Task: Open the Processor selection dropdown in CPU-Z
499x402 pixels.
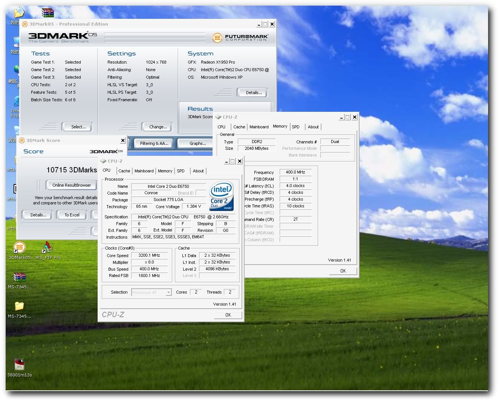Action: click(169, 292)
